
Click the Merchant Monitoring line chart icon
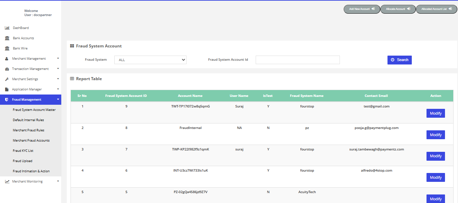coord(7,182)
